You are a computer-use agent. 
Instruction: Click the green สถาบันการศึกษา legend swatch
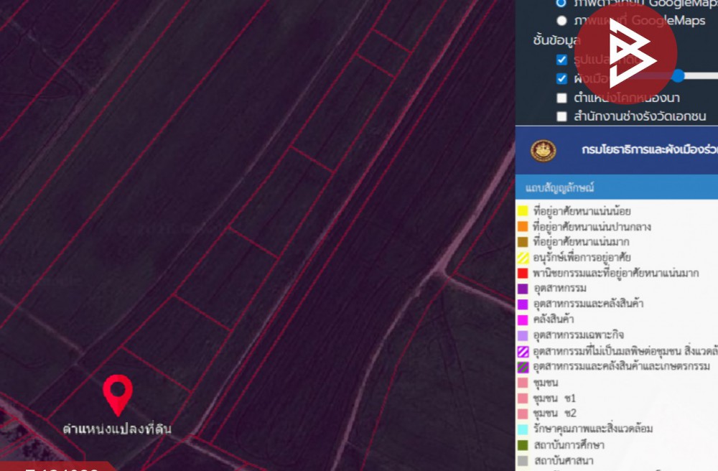coord(523,445)
